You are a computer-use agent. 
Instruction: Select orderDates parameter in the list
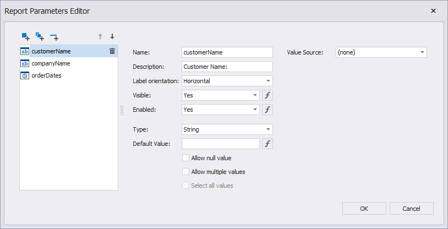(x=46, y=75)
